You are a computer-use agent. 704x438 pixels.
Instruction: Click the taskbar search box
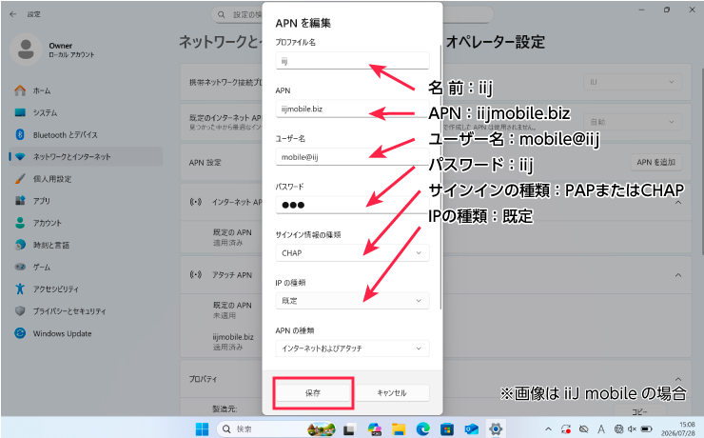pos(277,429)
